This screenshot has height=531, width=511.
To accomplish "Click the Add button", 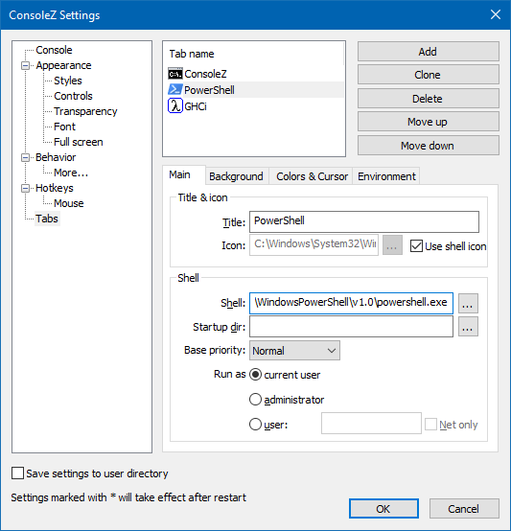I will [x=429, y=52].
